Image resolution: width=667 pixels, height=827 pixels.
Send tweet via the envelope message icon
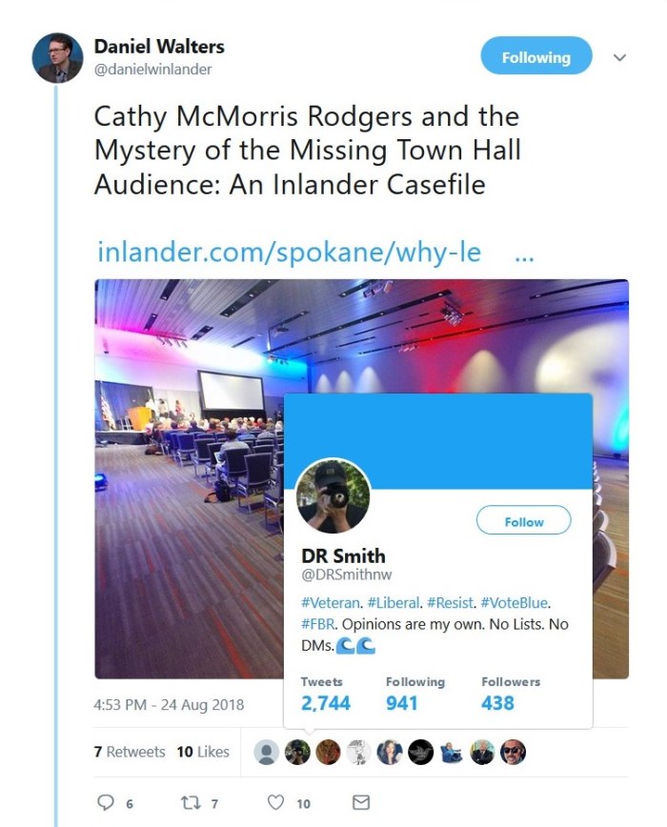(360, 803)
